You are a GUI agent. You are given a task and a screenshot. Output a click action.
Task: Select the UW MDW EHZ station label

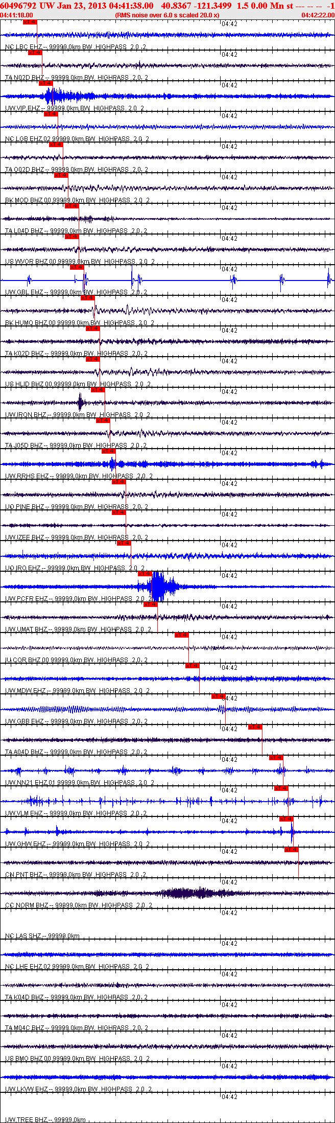point(78,691)
